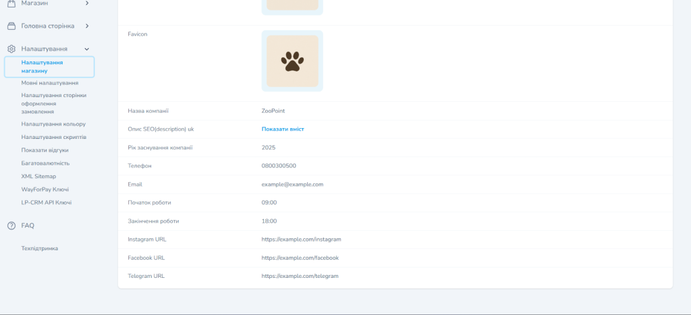Screen dimensions: 691x315
Task: Select Налаштування скриптів in sidebar
Action: click(53, 137)
